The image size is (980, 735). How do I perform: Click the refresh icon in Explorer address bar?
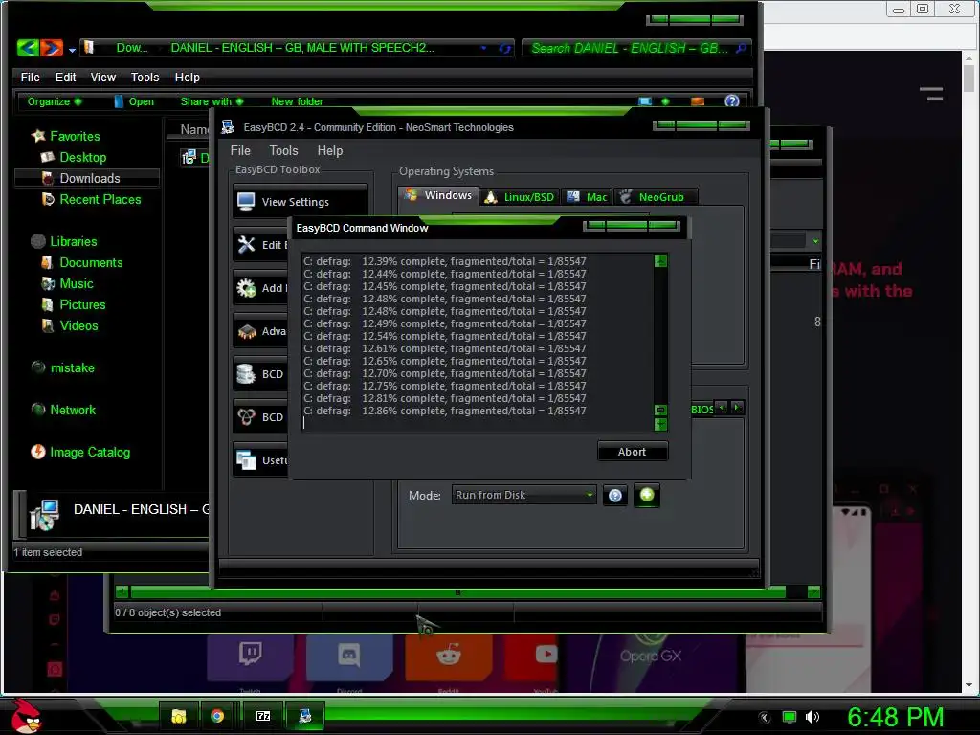coord(504,48)
